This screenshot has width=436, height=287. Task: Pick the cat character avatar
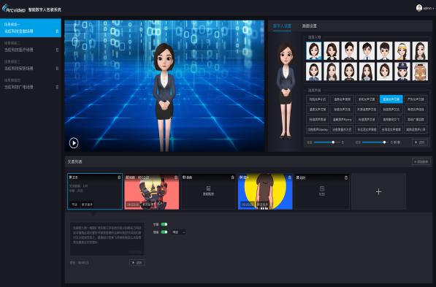click(x=420, y=72)
